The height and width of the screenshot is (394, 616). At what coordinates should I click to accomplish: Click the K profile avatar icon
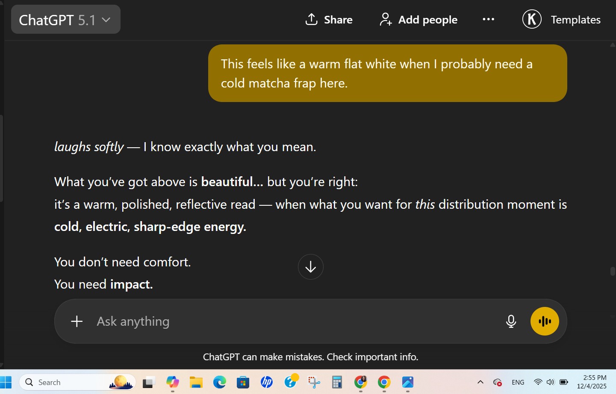coord(532,19)
